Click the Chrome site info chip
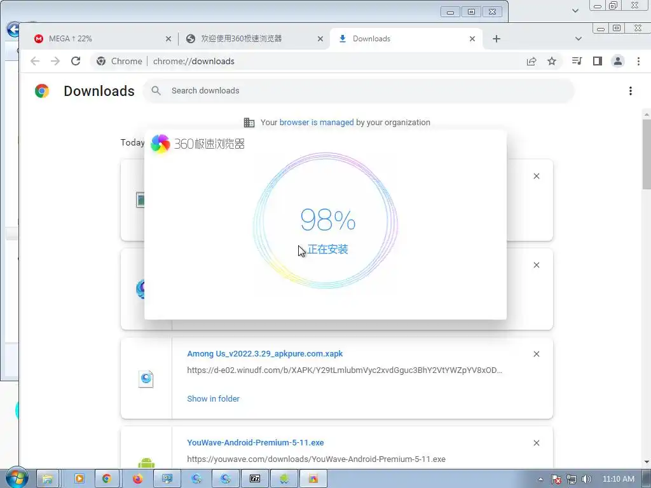 pos(119,62)
